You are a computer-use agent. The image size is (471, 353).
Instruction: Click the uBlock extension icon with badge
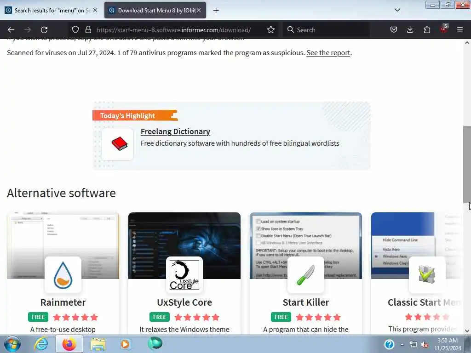coord(444,29)
